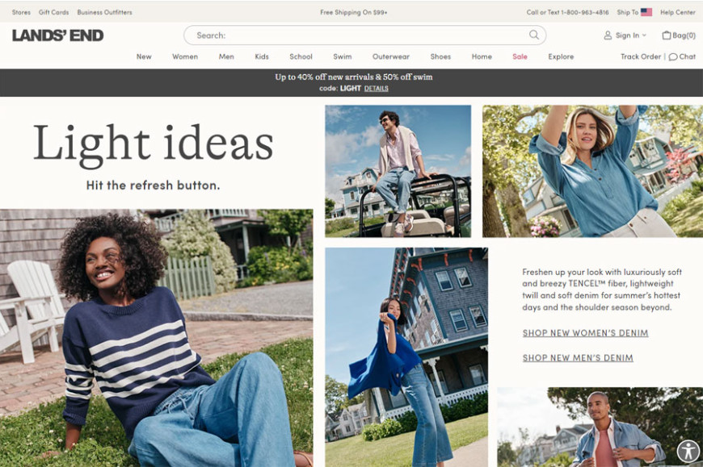
Task: Open the man on jeep photo
Action: click(x=398, y=171)
